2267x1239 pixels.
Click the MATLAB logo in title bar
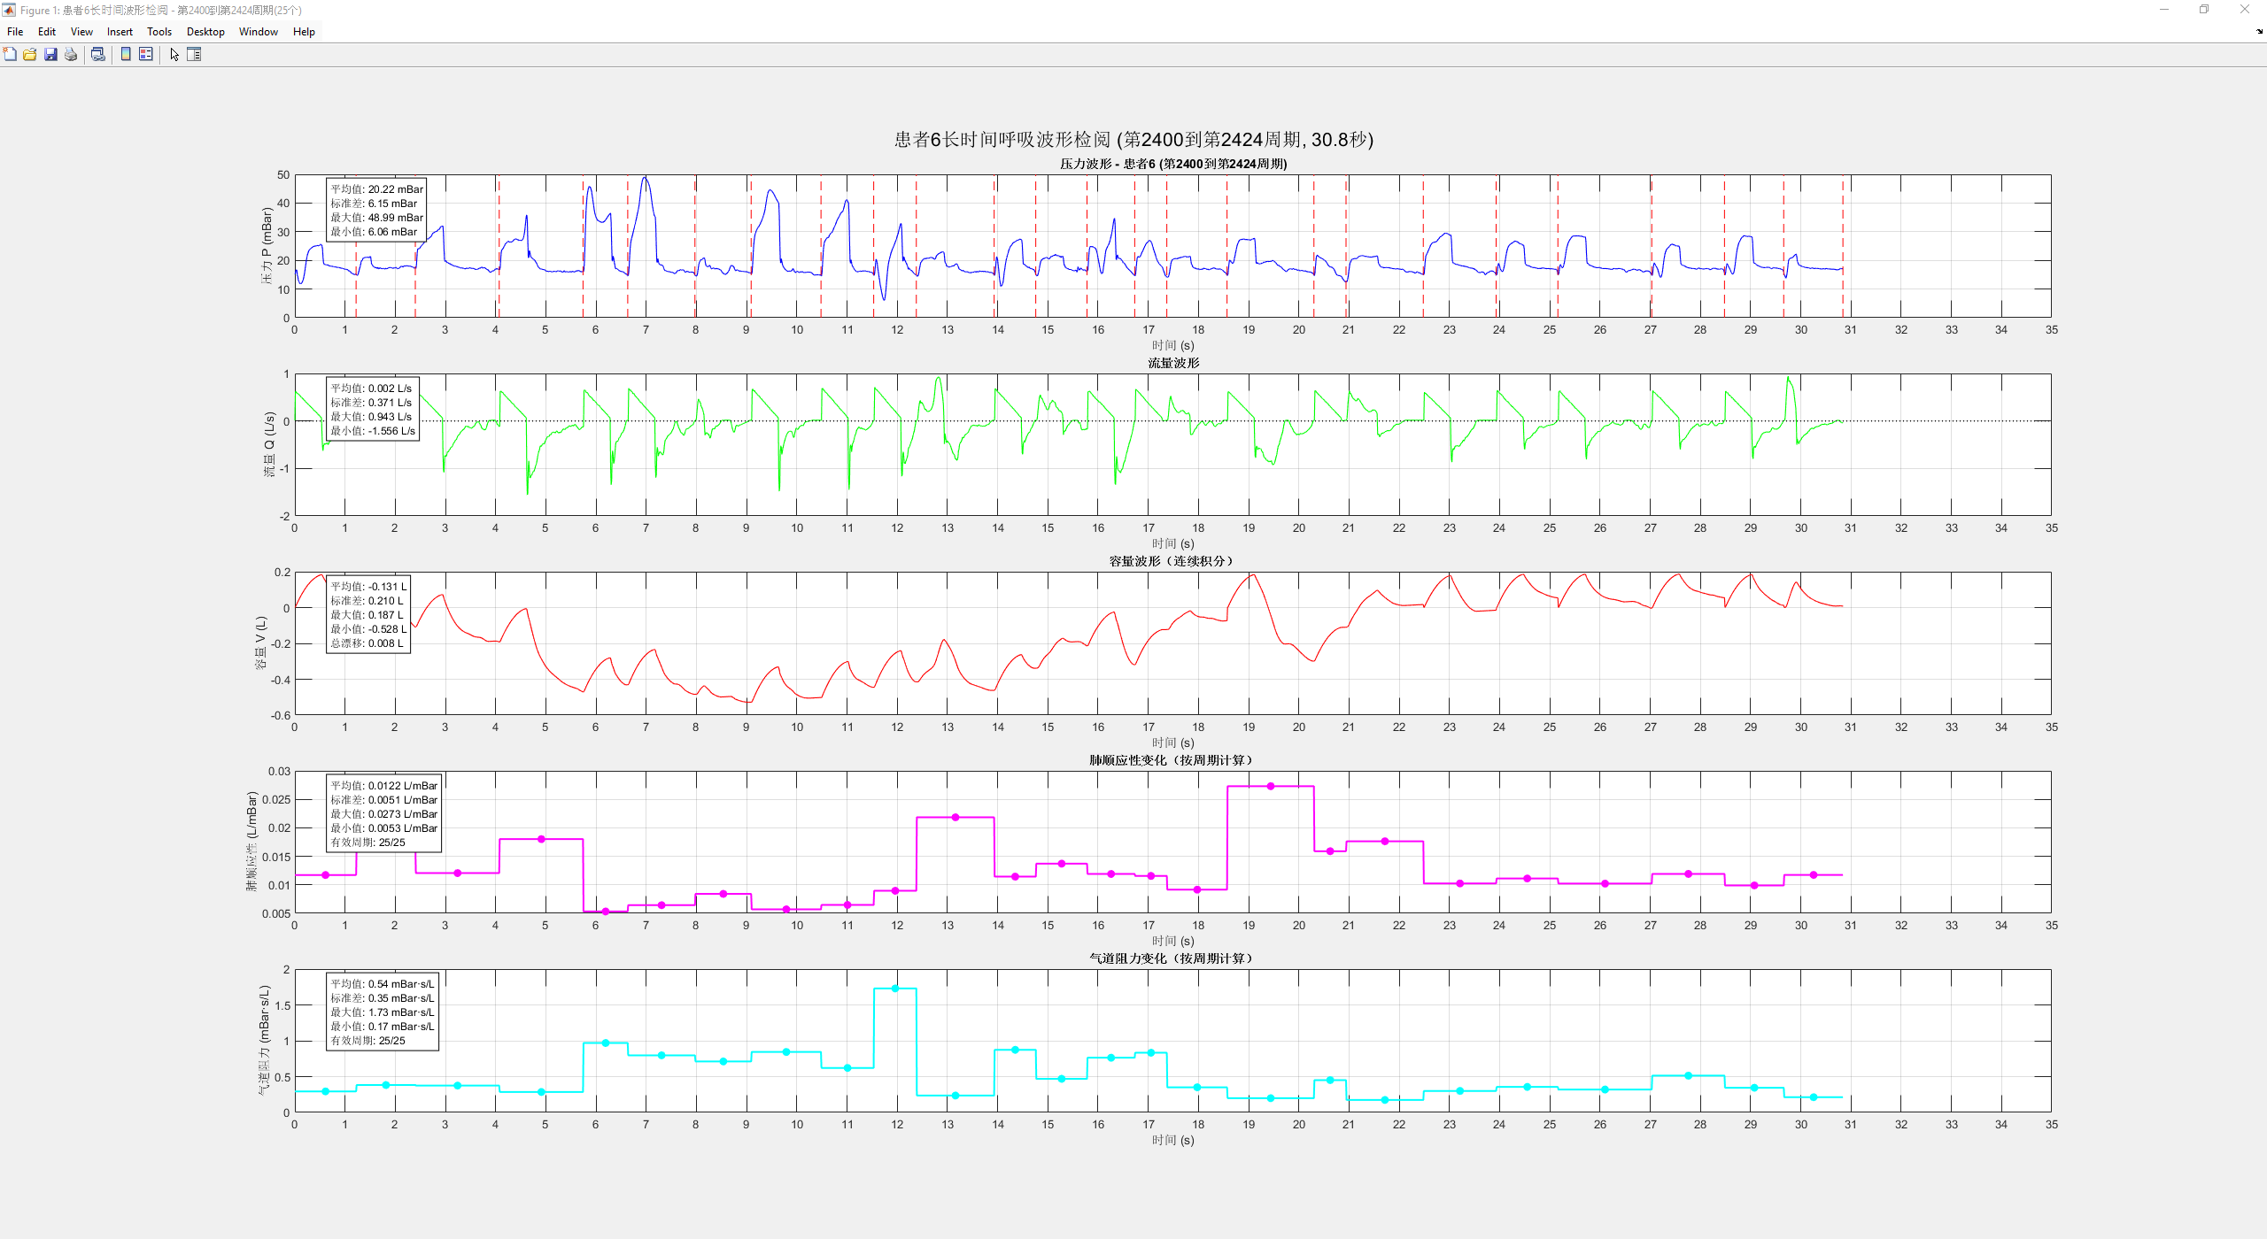pyautogui.click(x=9, y=10)
